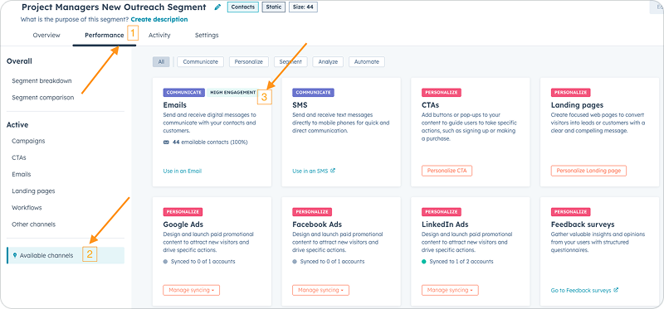
Task: Filter channels by Segment
Action: tap(290, 61)
